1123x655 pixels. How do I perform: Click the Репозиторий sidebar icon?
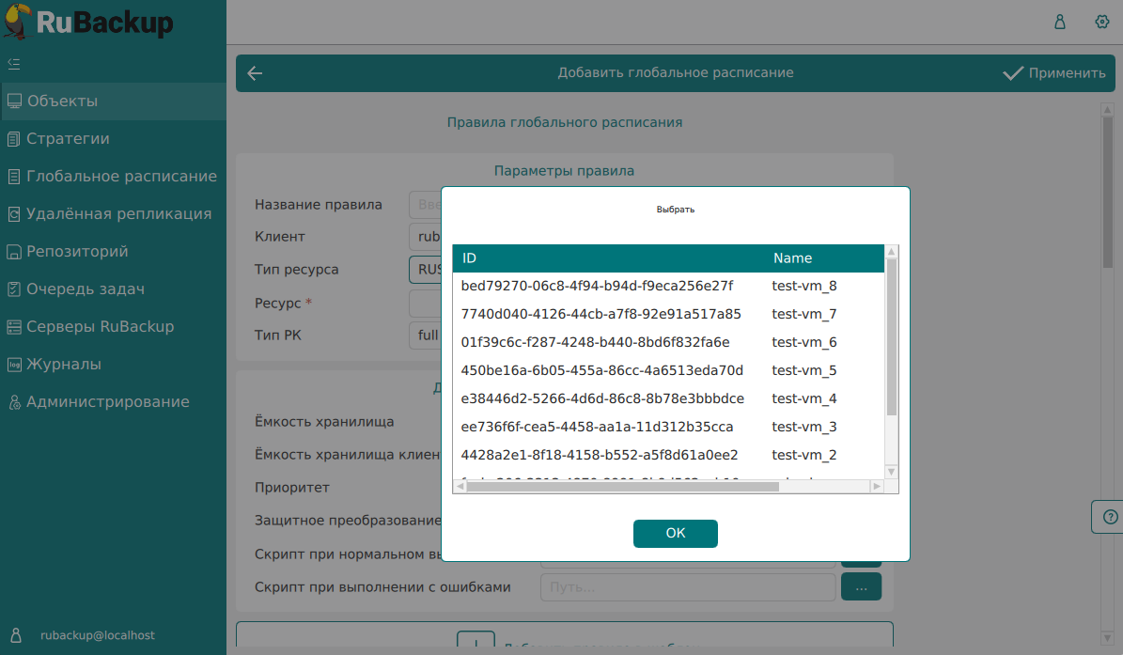click(14, 252)
